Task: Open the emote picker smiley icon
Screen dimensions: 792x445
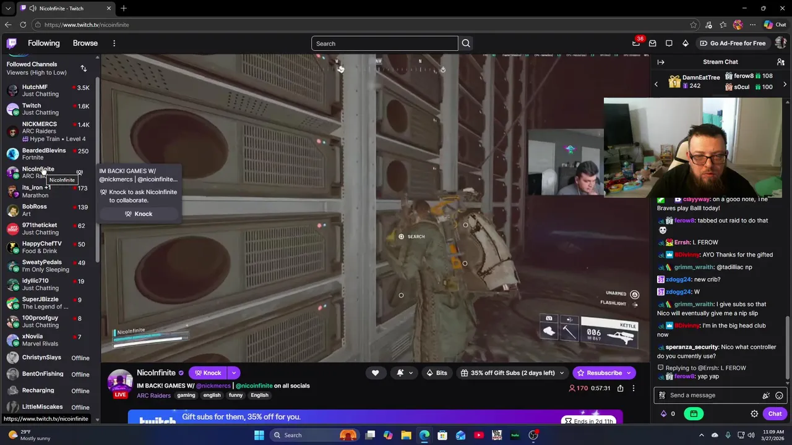Action: pos(779,396)
